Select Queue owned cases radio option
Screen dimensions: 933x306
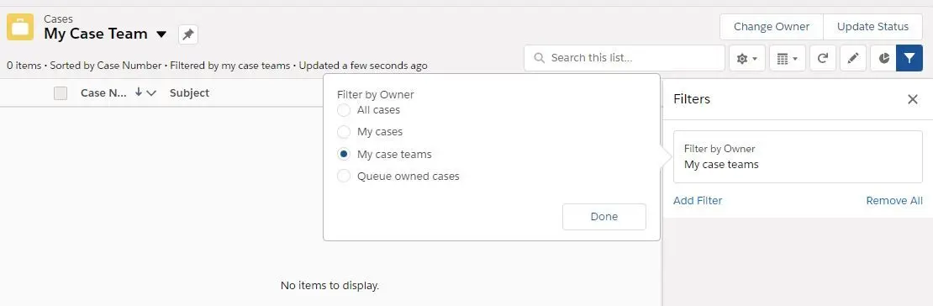(x=343, y=177)
